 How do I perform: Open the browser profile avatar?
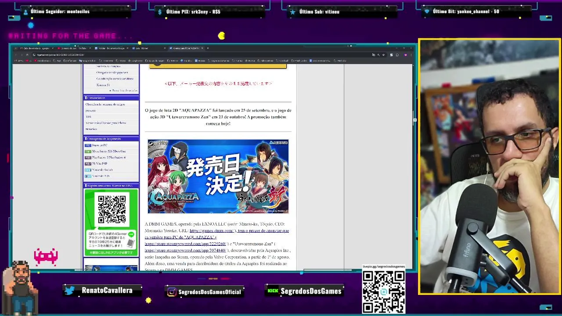point(406,55)
